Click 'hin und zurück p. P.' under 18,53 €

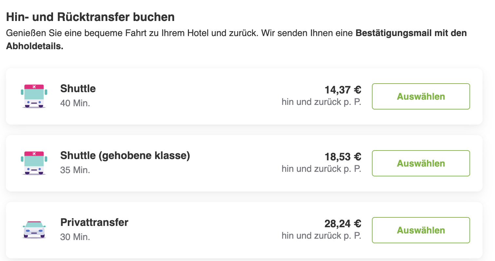pos(321,169)
